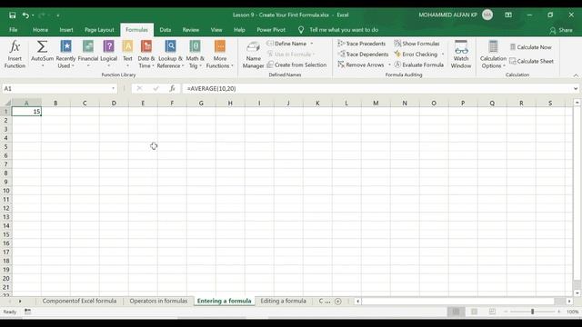The image size is (582, 327).
Task: Expand the Define Name dropdown arrow
Action: tap(312, 44)
